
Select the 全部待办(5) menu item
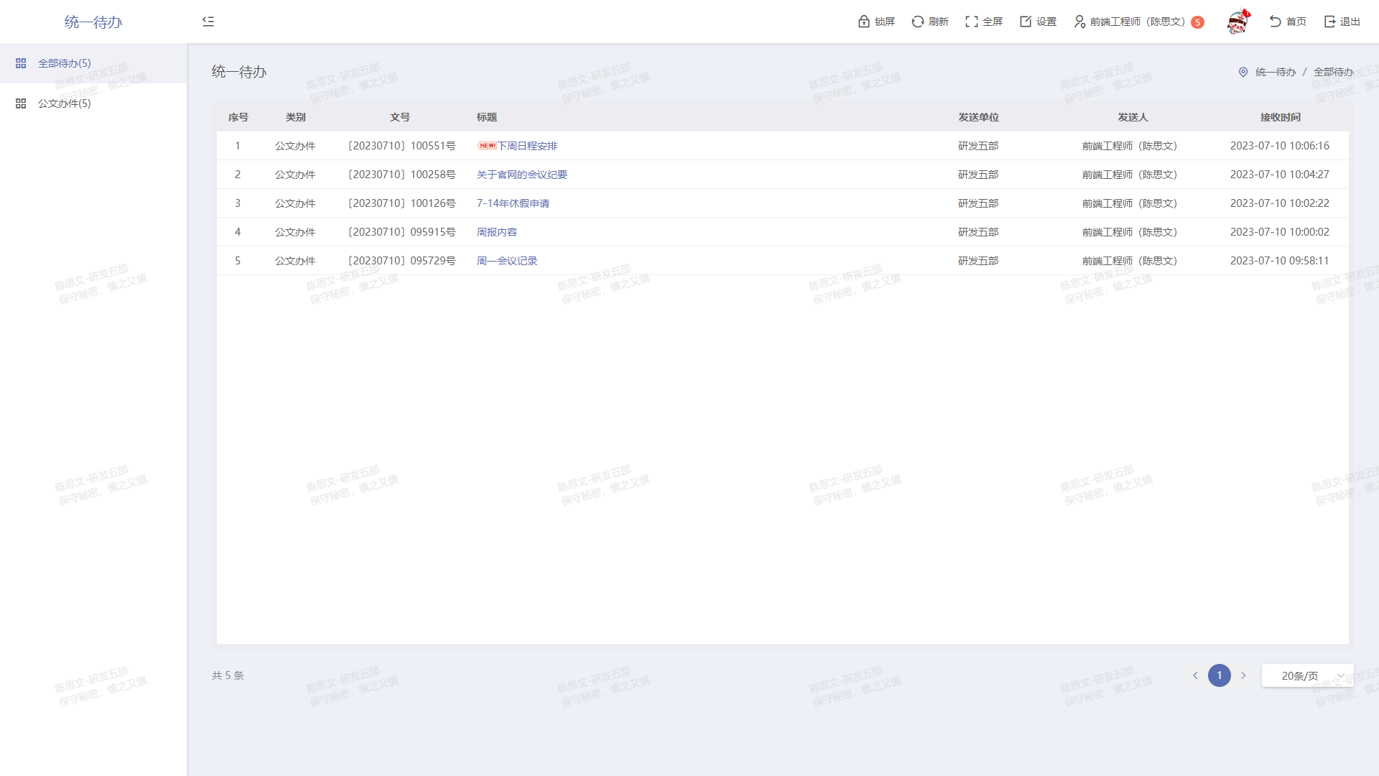point(65,63)
